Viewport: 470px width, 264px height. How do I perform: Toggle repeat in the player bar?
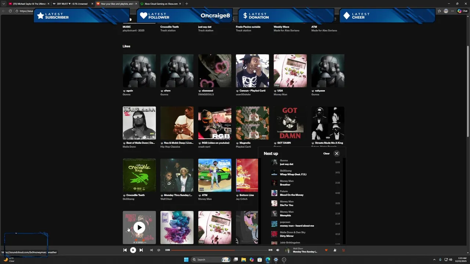click(159, 250)
